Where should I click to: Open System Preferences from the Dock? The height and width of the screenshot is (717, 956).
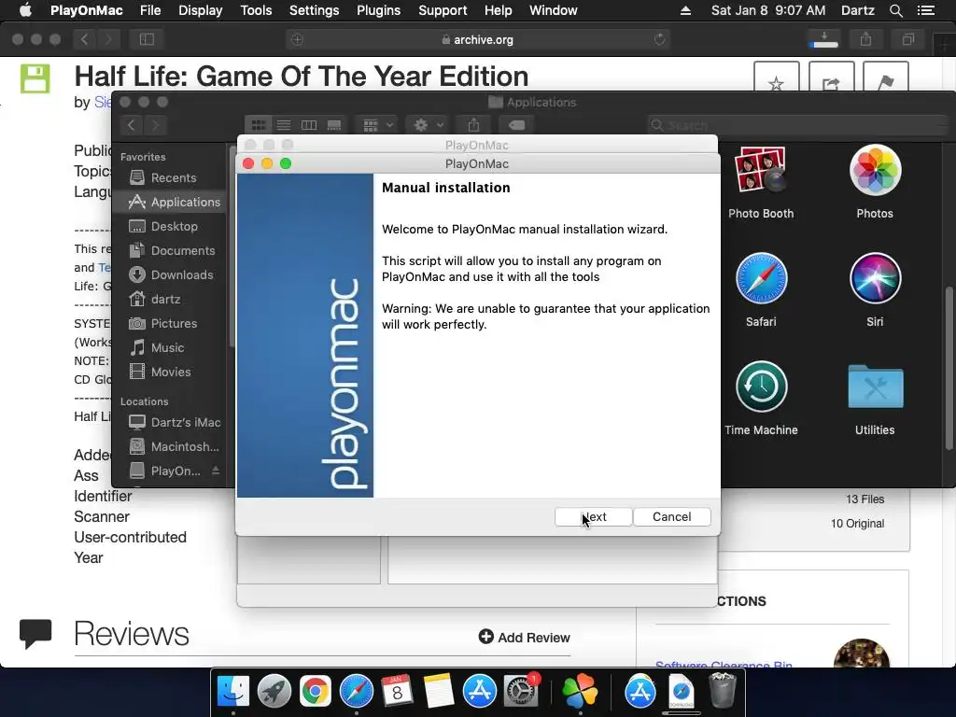coord(520,691)
